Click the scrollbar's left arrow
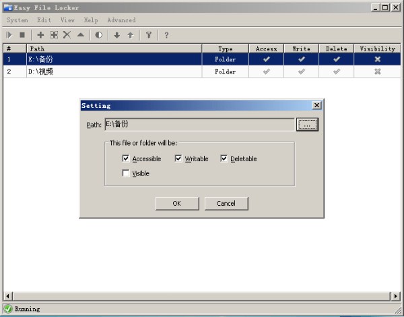Viewport: 404px width, 317px height. coord(7,296)
